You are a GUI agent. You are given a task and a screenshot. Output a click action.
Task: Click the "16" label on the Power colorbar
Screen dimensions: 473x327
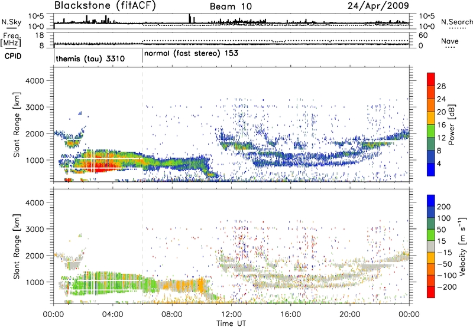pyautogui.click(x=441, y=125)
